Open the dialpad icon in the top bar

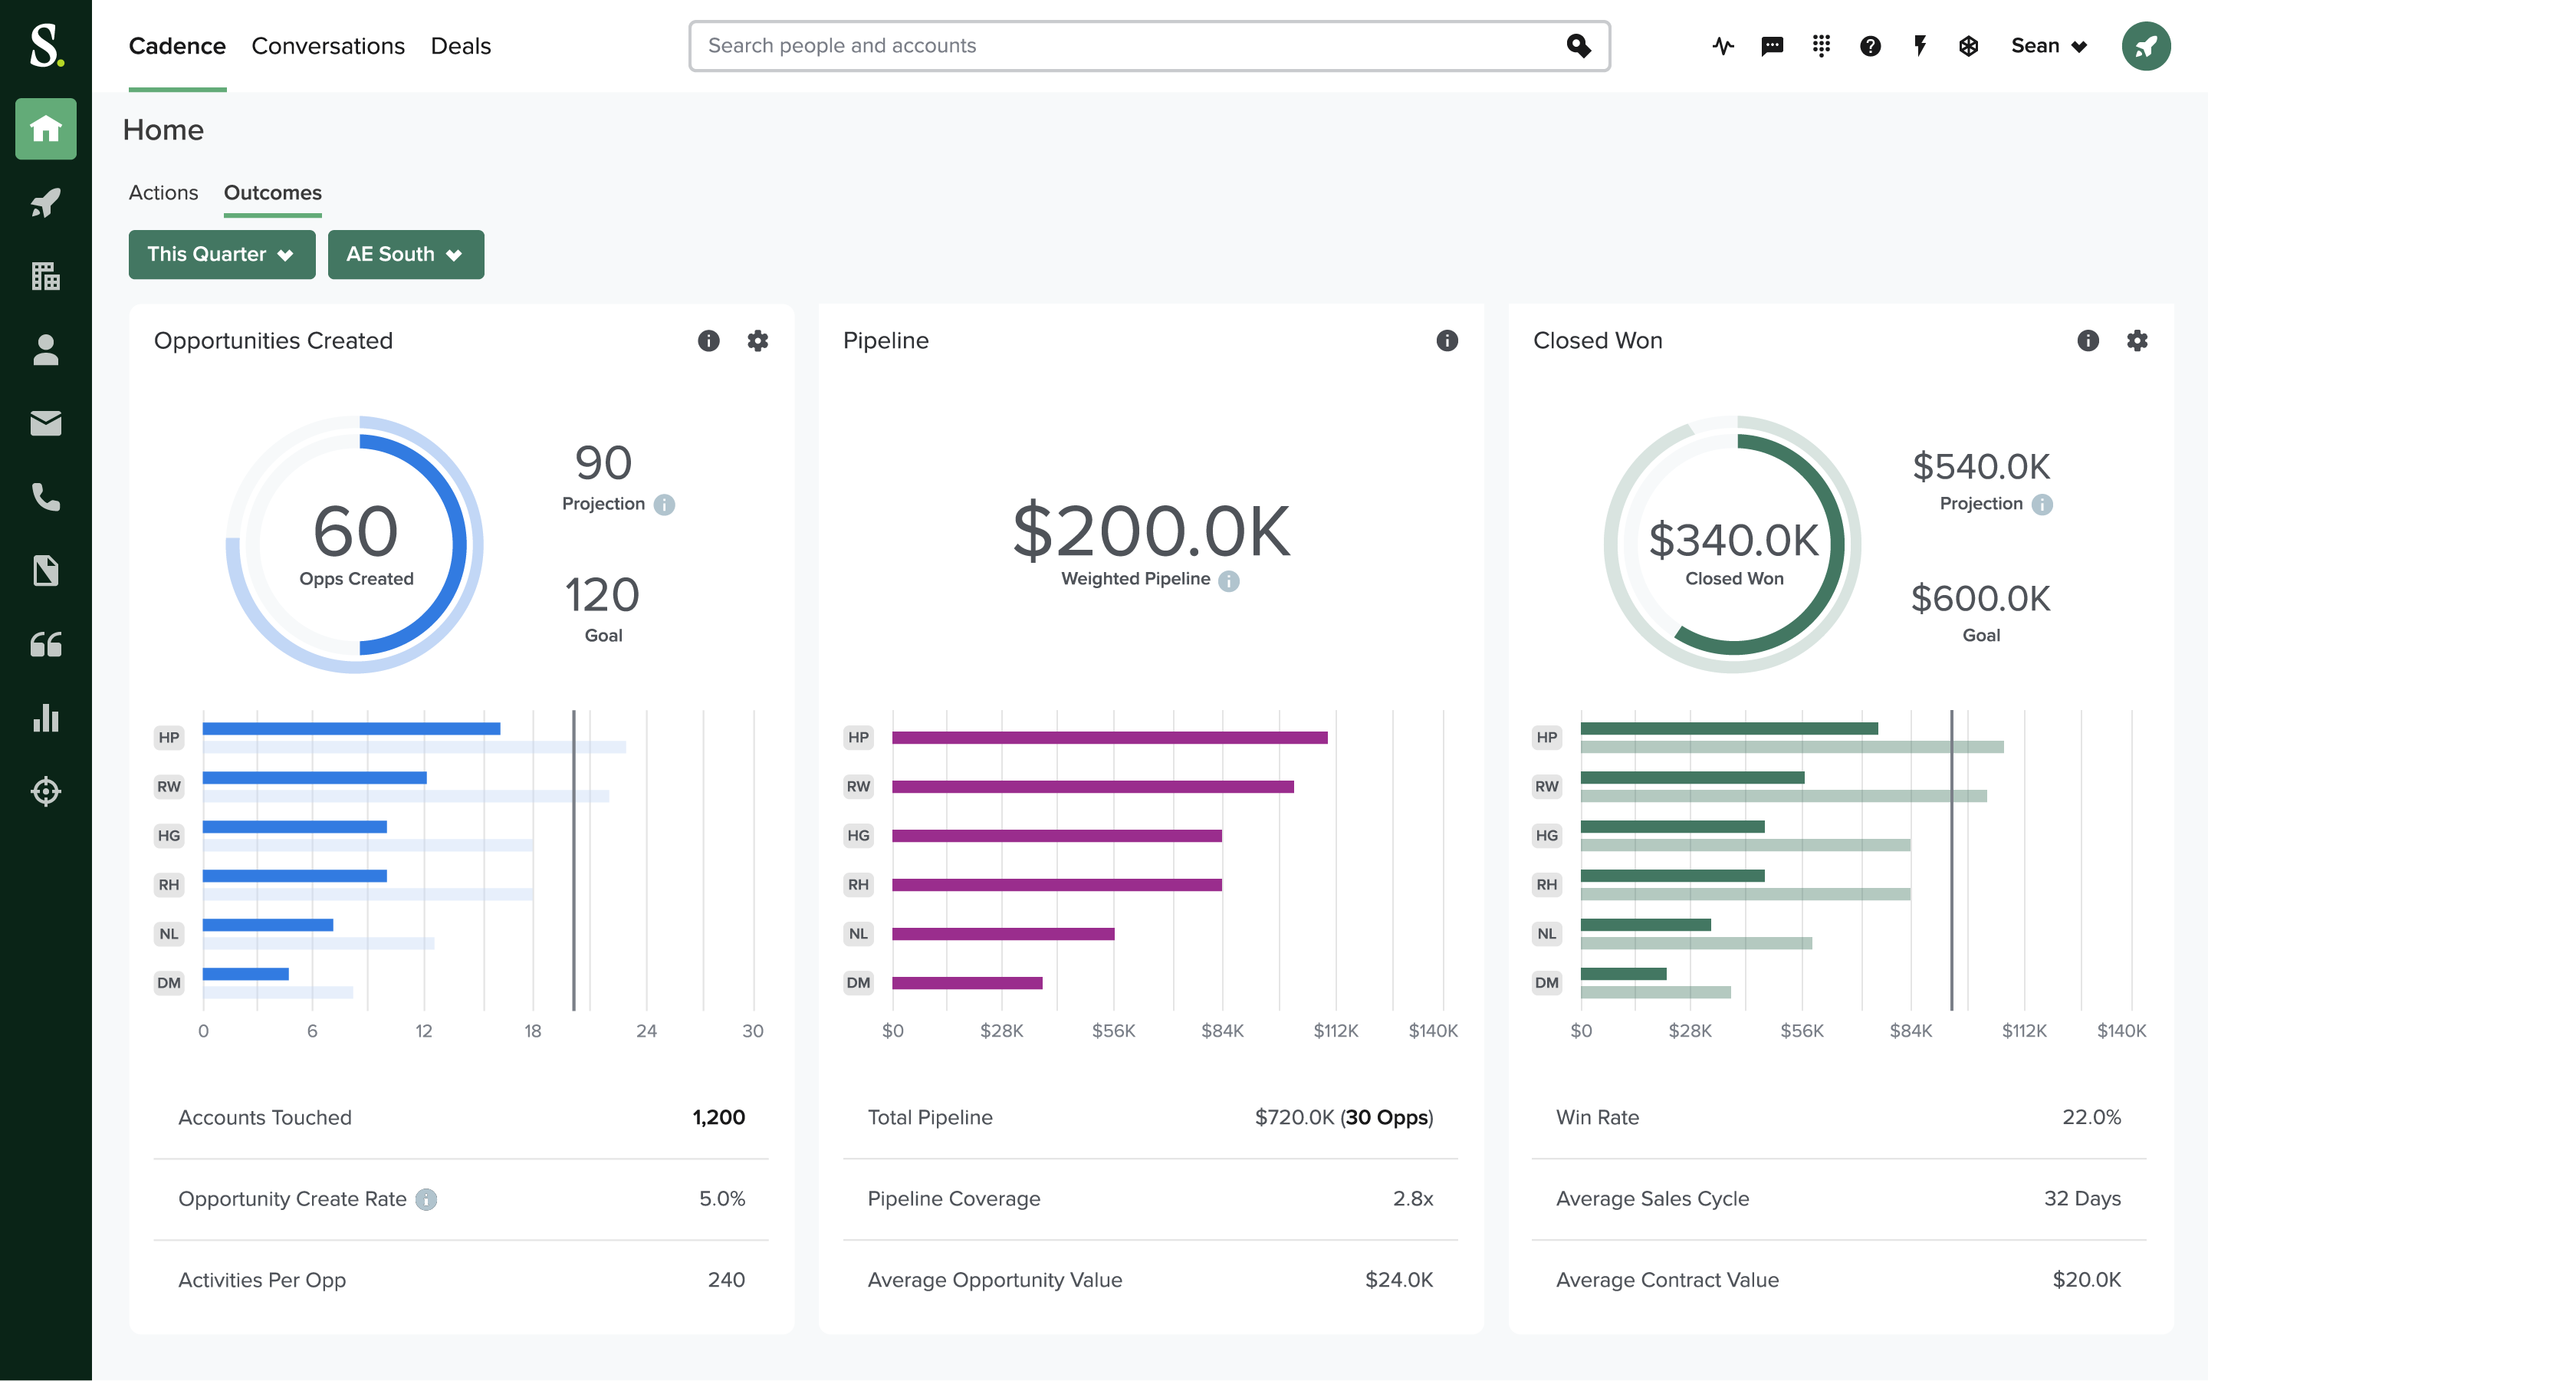[x=1821, y=46]
